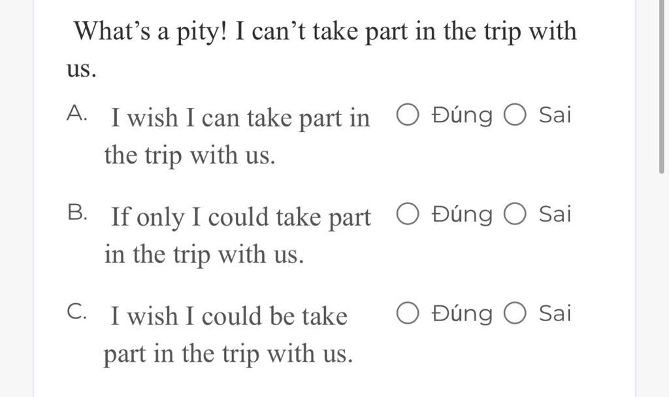Image resolution: width=669 pixels, height=397 pixels.
Task: Click the sentence 'I wish I could be take'
Action: tap(229, 317)
